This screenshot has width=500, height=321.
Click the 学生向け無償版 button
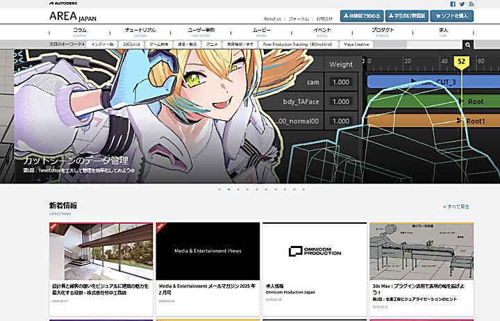pos(407,16)
